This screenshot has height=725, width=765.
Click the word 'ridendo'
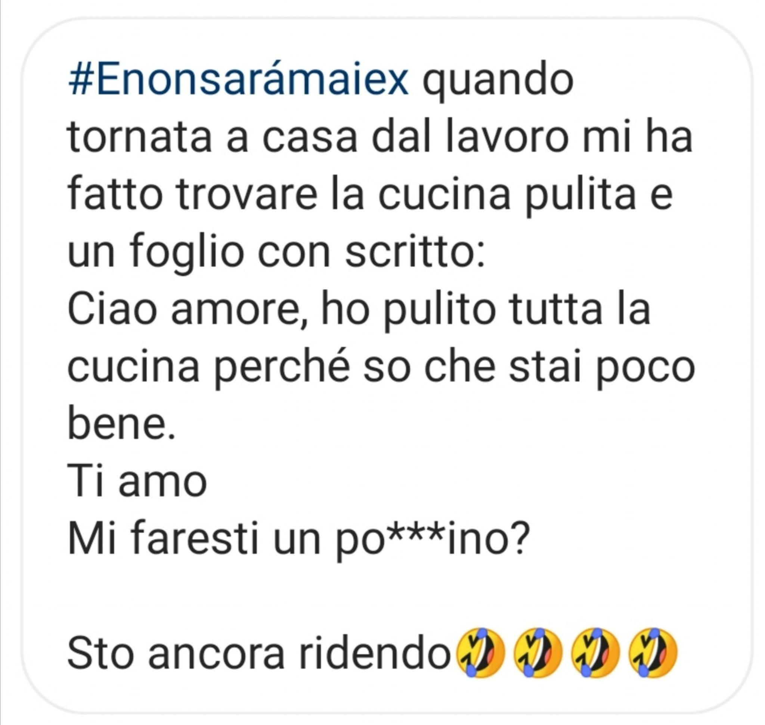(376, 653)
